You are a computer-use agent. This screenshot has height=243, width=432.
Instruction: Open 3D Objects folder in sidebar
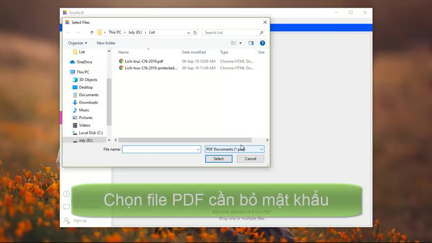88,80
